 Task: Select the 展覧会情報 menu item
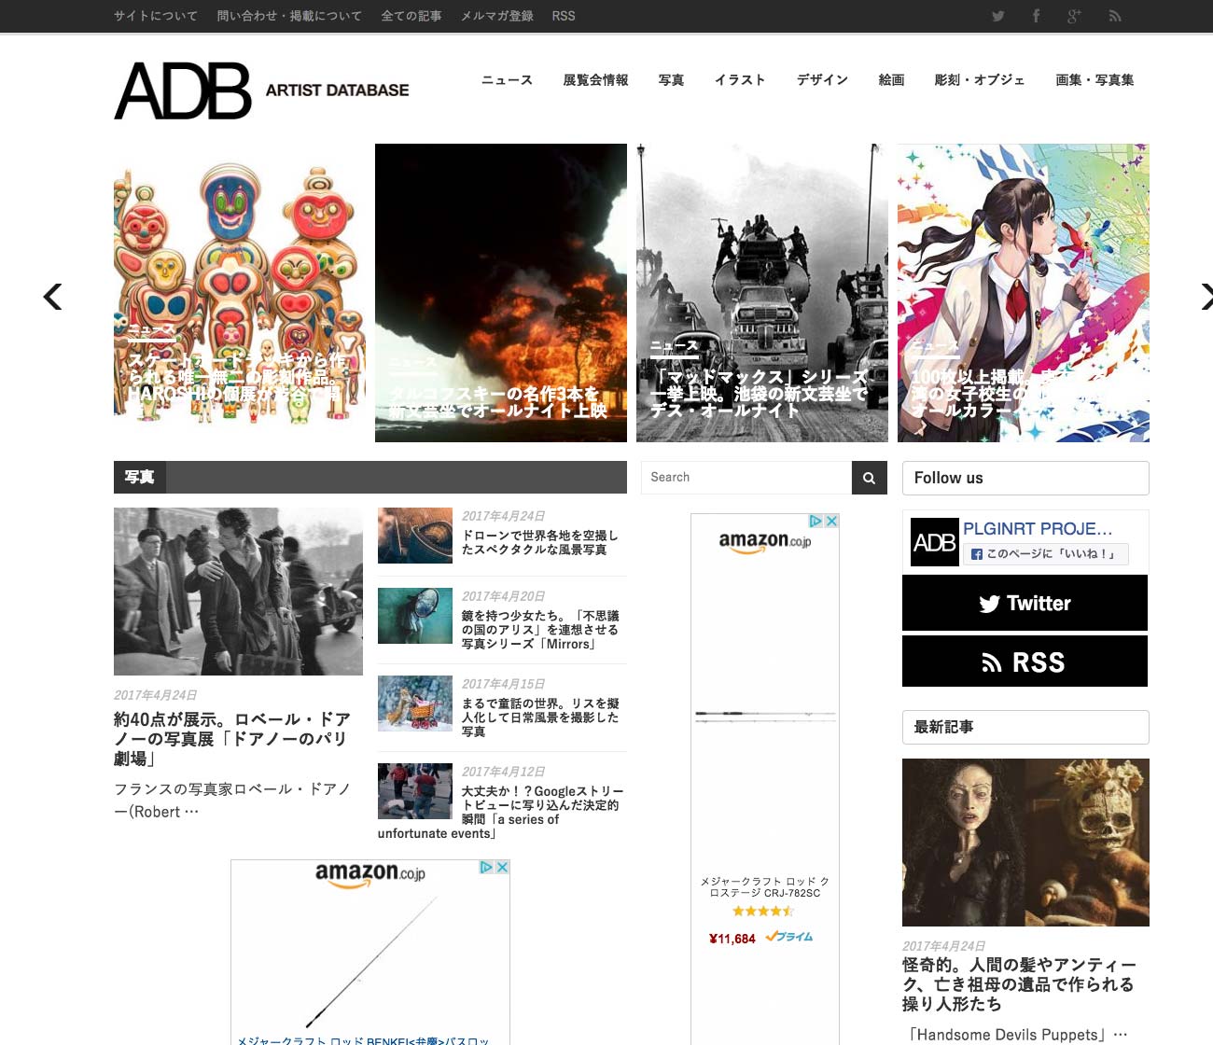coord(595,80)
